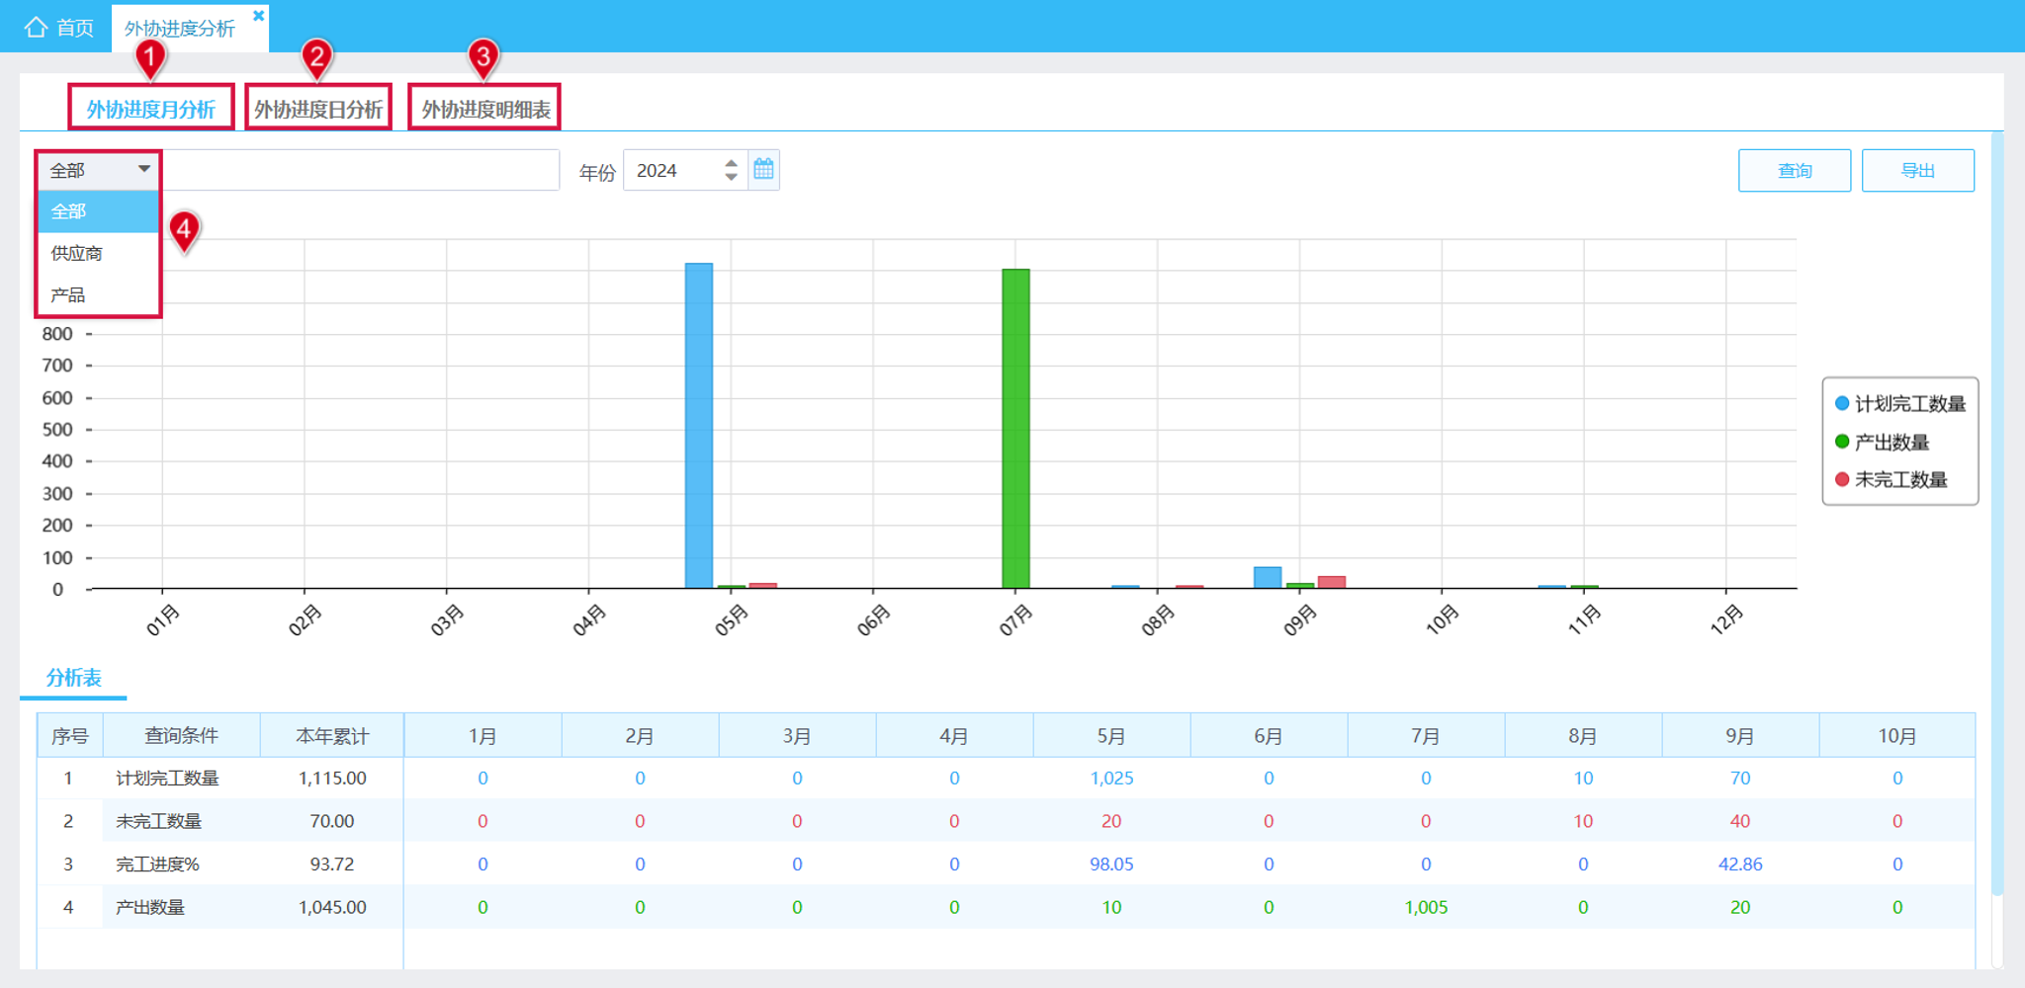Choose 全部 in the dropdown list

pos(98,211)
